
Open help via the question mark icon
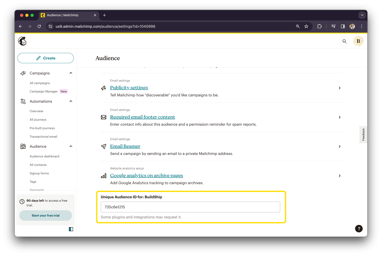pyautogui.click(x=359, y=229)
